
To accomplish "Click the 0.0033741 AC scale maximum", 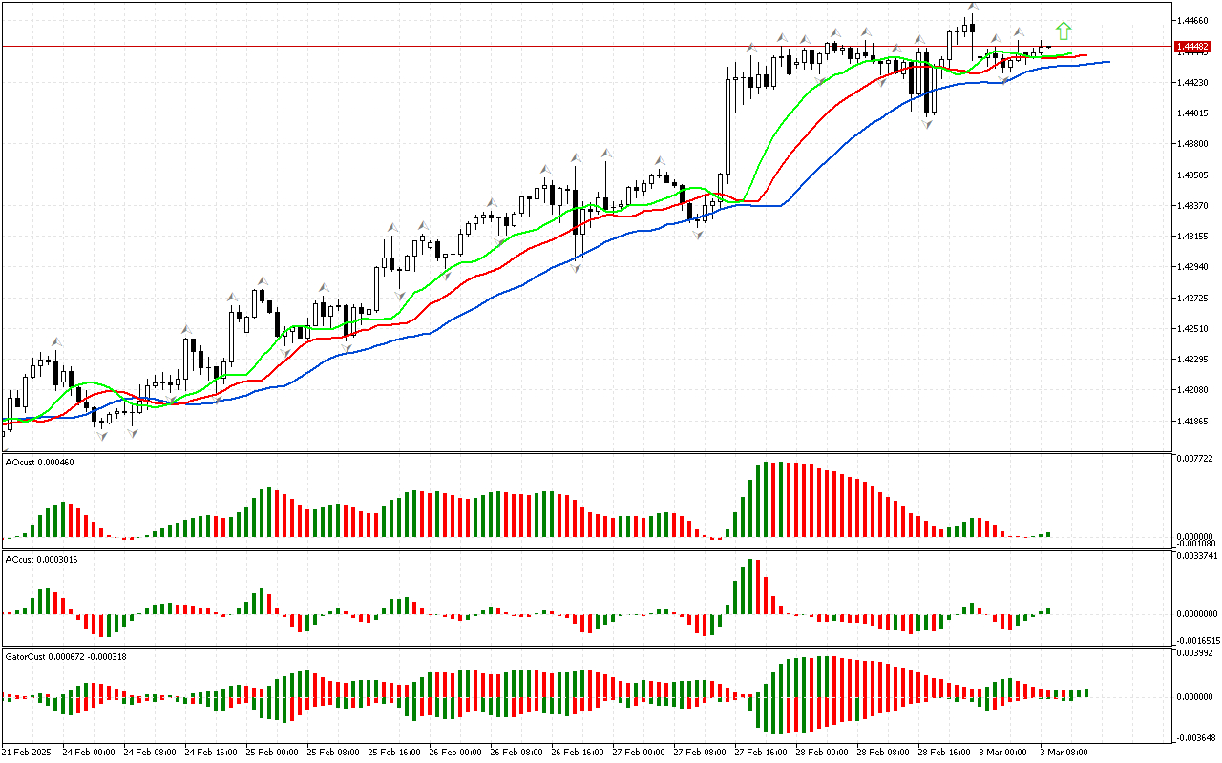I will (x=1196, y=556).
